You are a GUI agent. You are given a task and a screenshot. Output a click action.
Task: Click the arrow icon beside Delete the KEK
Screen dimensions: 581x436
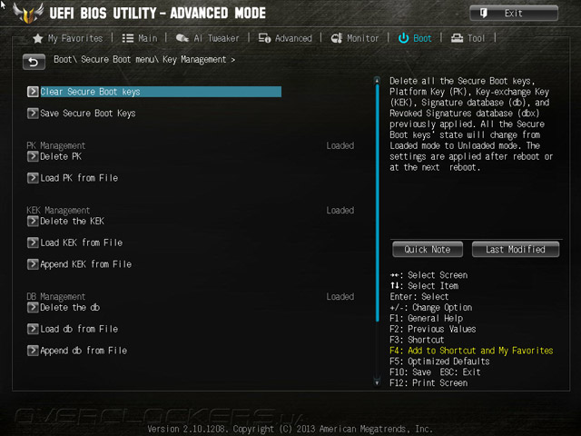tap(33, 222)
